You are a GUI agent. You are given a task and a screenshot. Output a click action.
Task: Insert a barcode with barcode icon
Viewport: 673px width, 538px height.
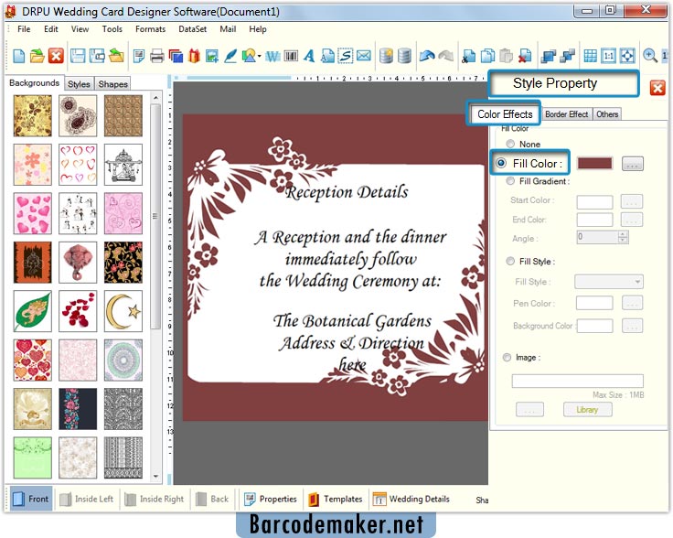click(291, 56)
